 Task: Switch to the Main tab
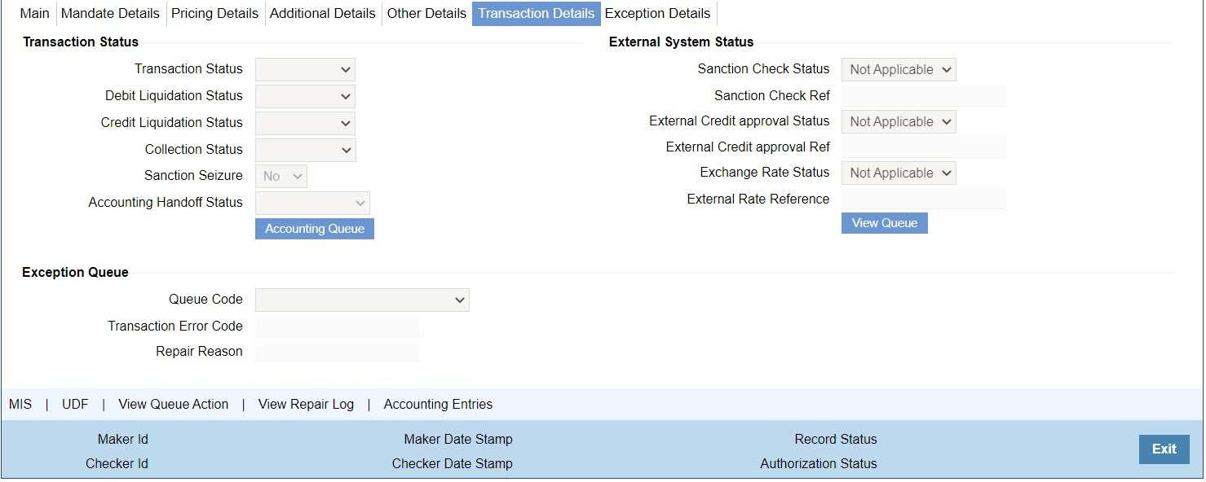(x=34, y=13)
